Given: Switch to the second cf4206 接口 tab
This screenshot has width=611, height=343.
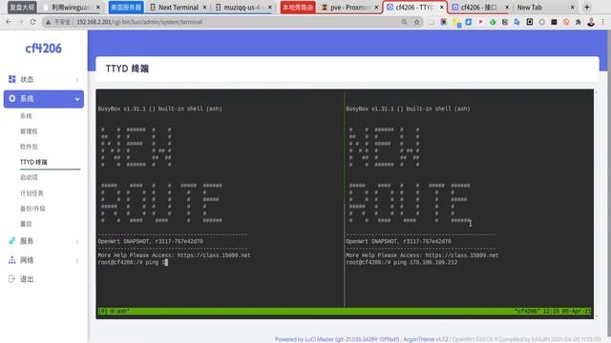Looking at the screenshot, I should 480,7.
